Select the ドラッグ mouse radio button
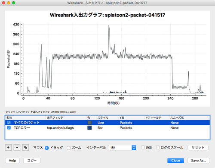 pyautogui.click(x=47, y=148)
